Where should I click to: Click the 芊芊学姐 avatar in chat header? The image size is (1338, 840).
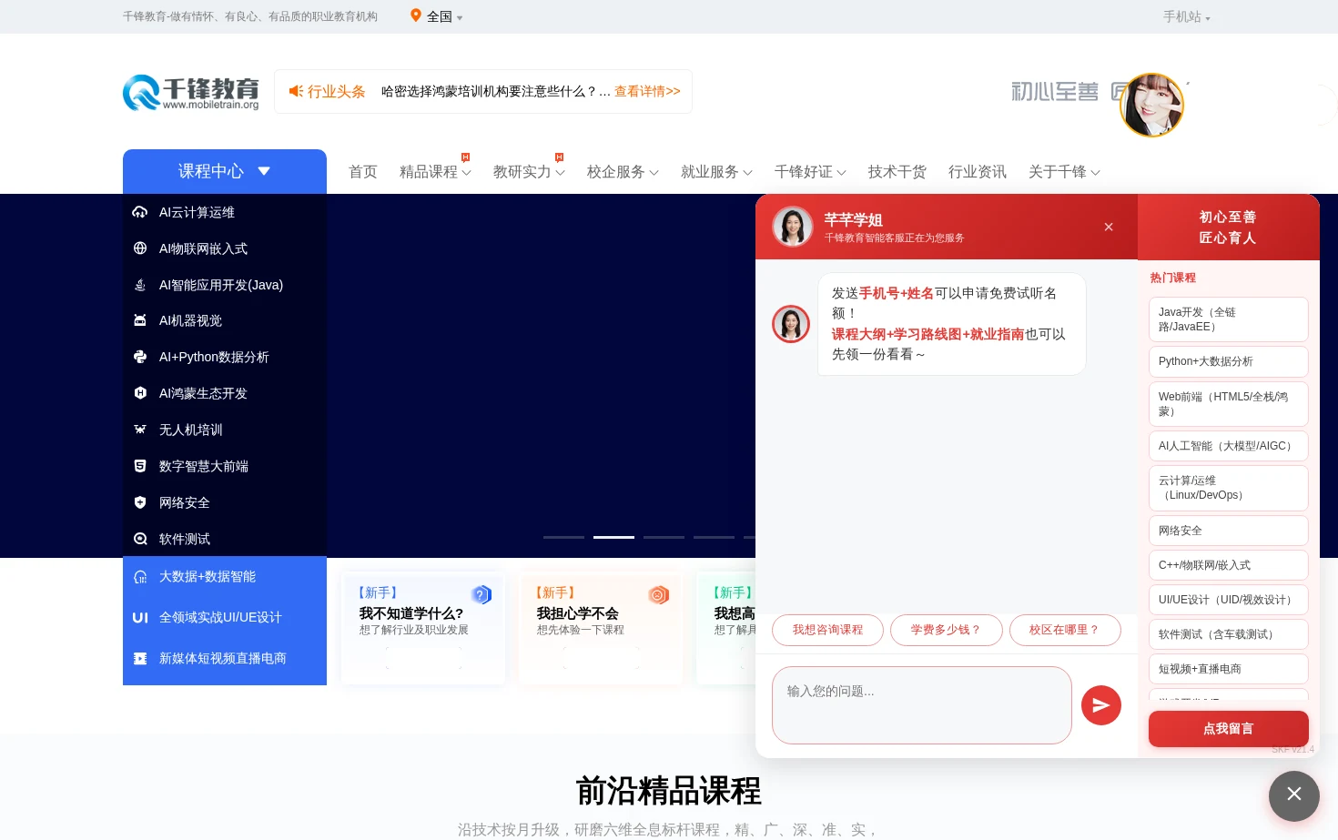pos(793,227)
